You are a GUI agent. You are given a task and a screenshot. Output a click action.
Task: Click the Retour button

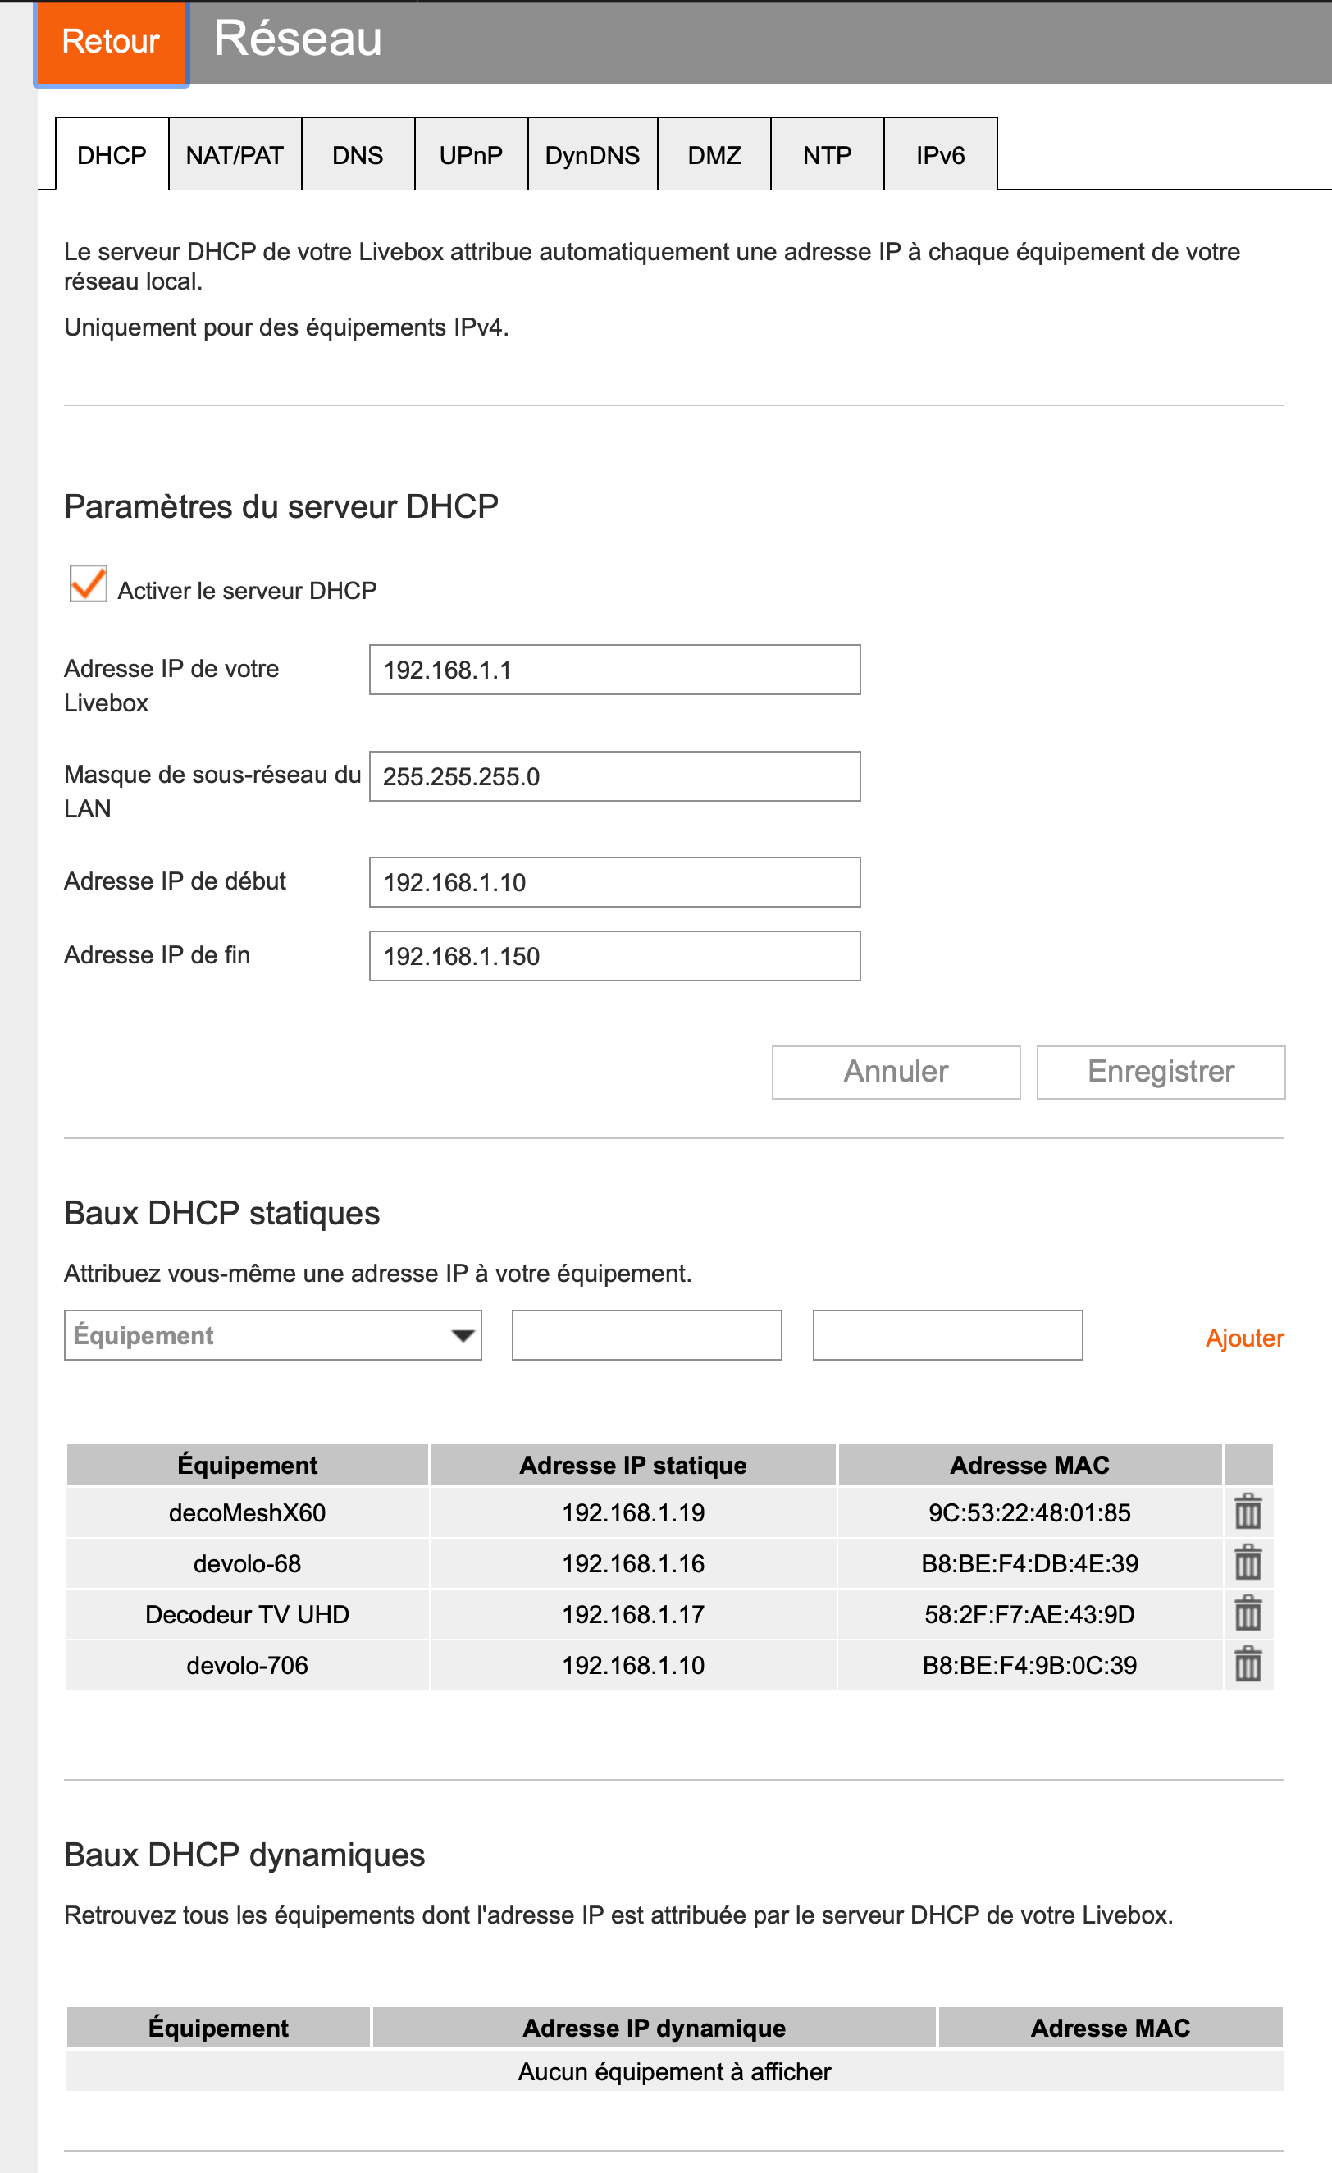click(x=111, y=42)
